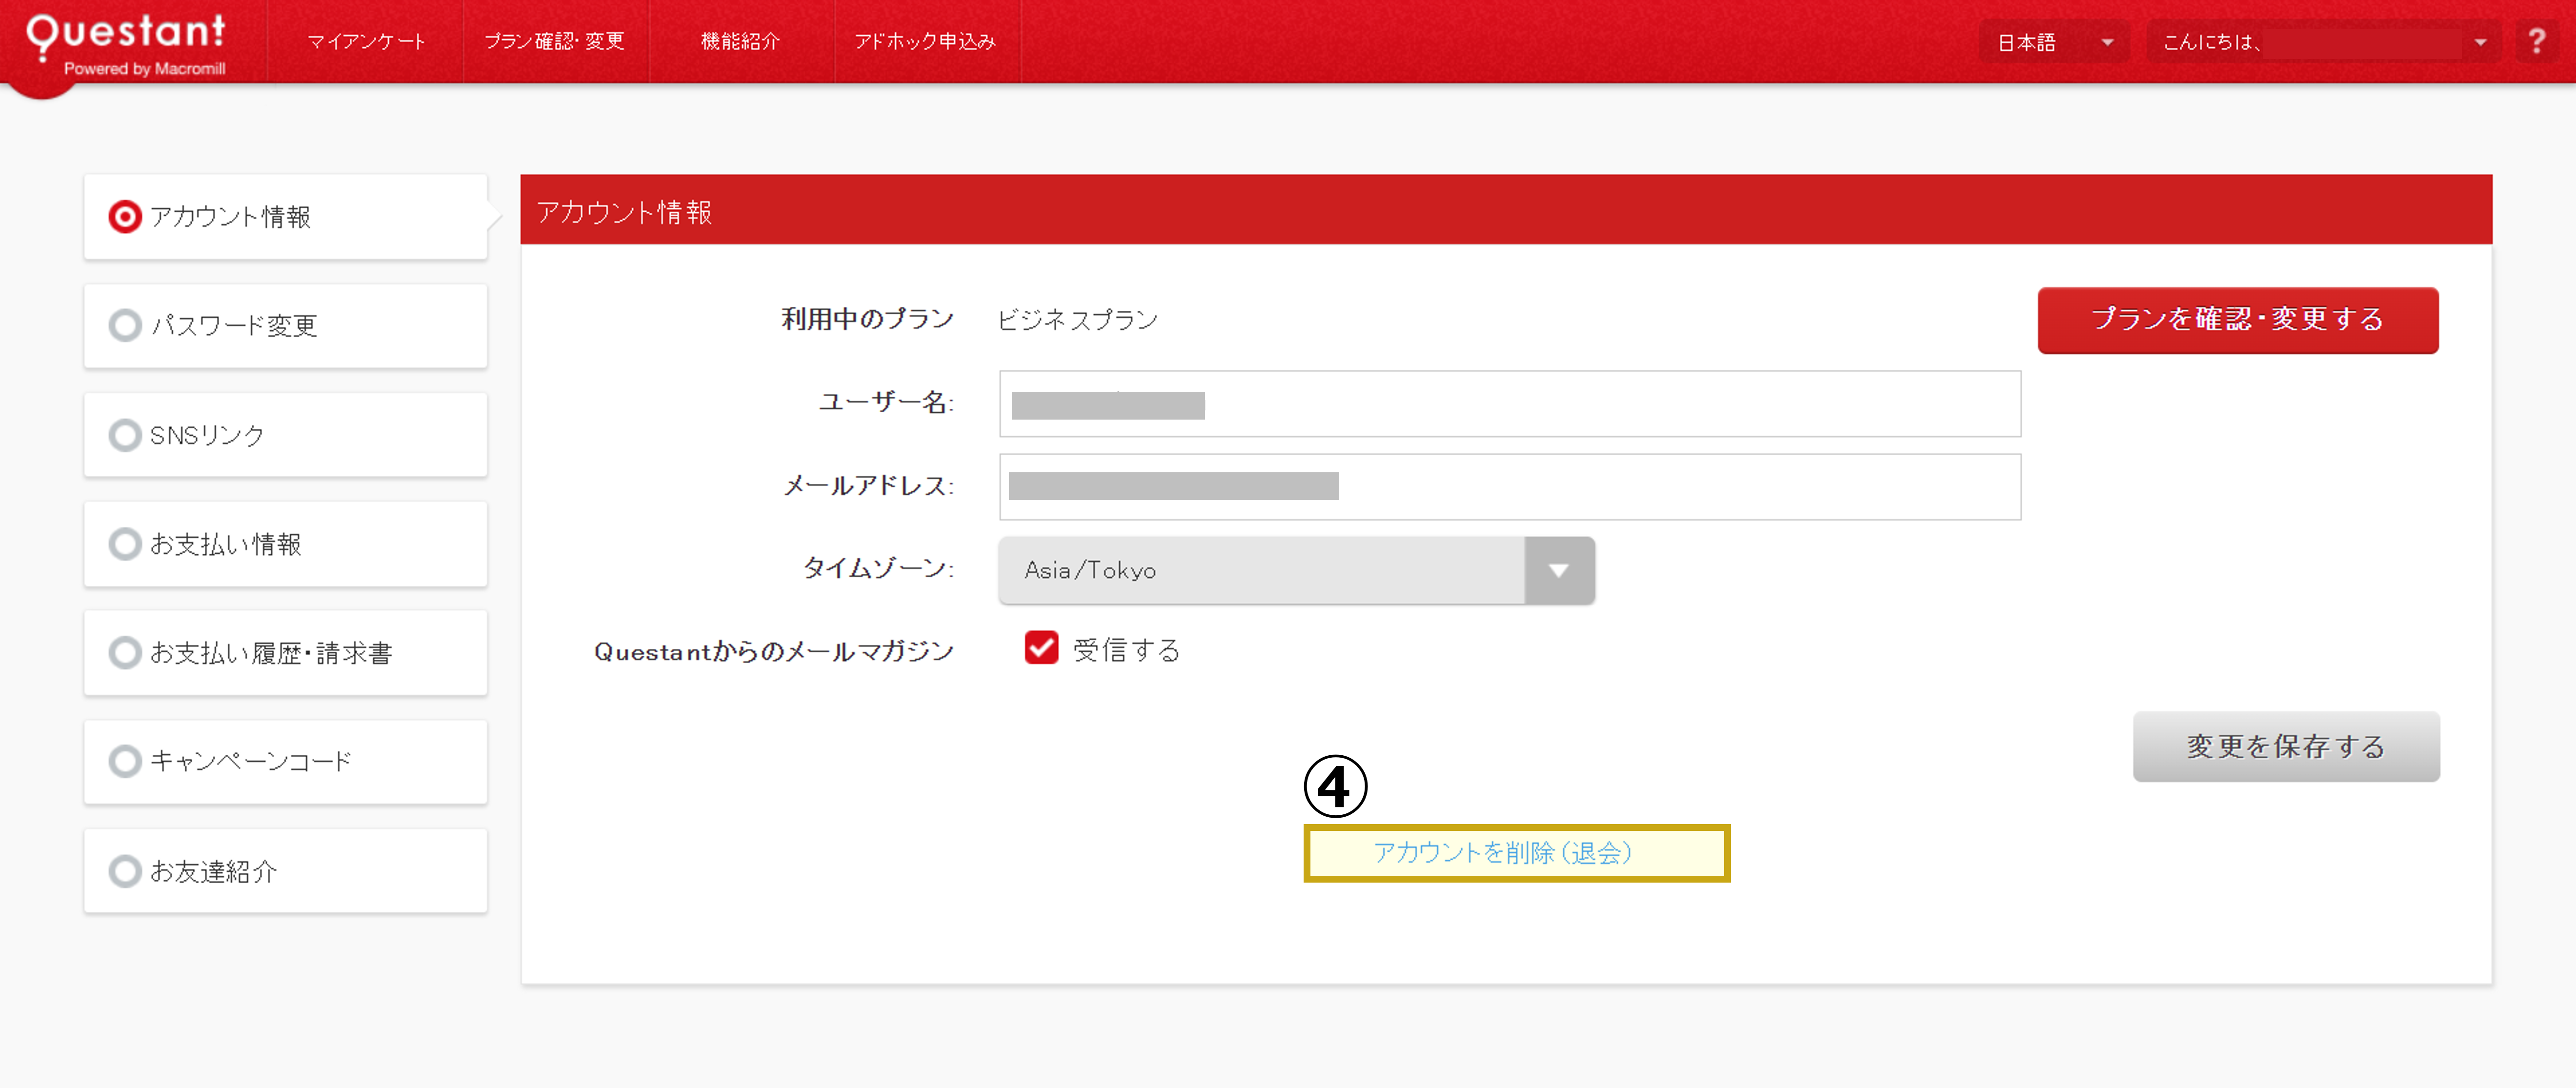The width and height of the screenshot is (2576, 1088).
Task: Click the ユーザー名 input field
Action: (x=1510, y=404)
